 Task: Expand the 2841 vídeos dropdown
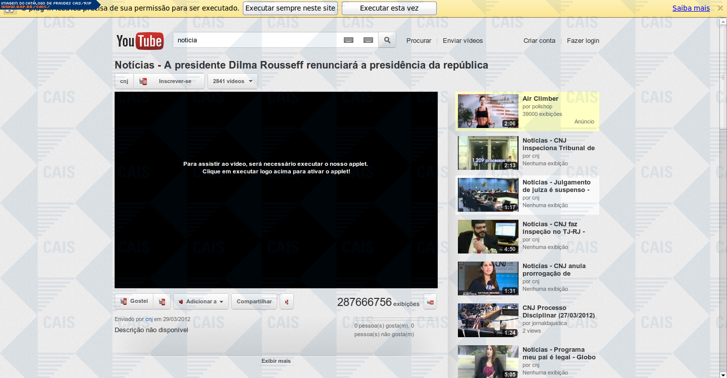tap(233, 81)
